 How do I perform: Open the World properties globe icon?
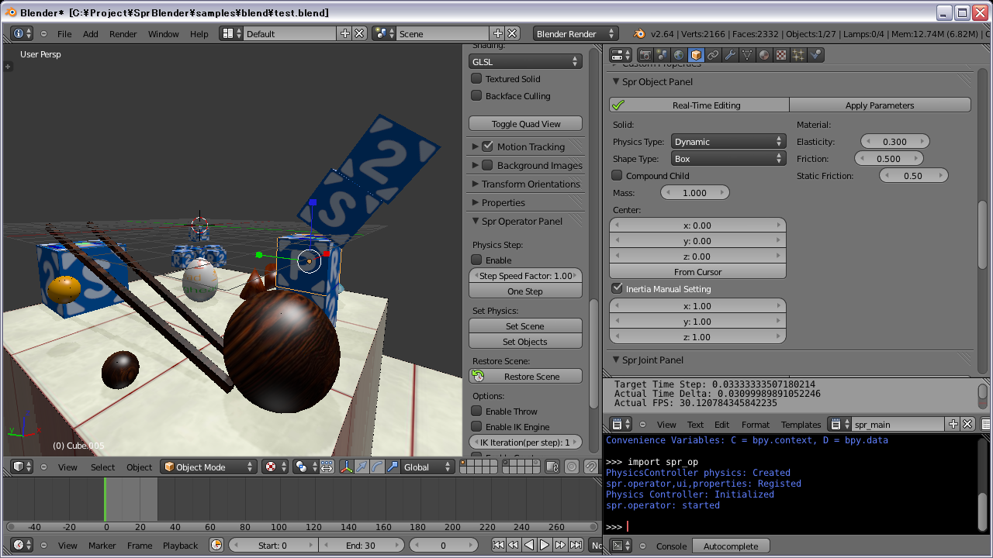coord(679,55)
